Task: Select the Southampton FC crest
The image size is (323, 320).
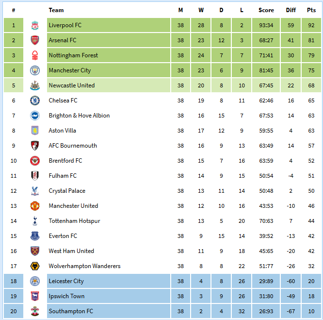Action: tap(35, 311)
